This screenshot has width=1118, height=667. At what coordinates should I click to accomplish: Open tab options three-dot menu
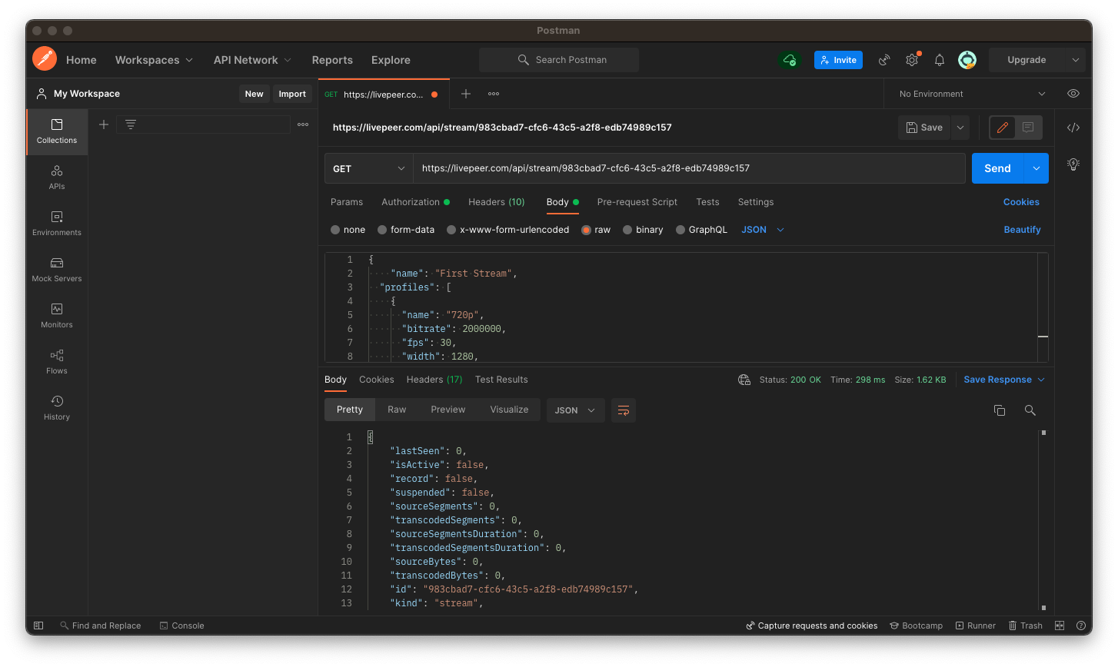(x=494, y=94)
